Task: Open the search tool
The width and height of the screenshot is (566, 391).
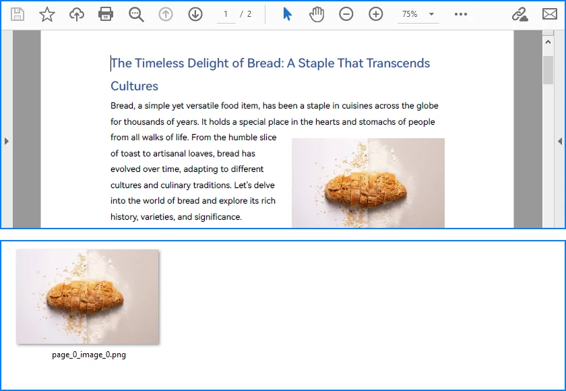Action: (136, 13)
